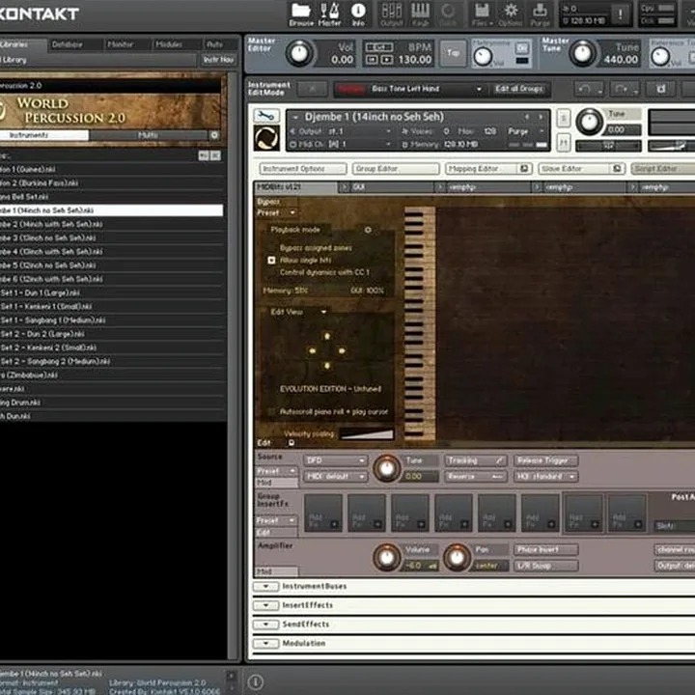Toggle the Phase Invert button
The height and width of the screenshot is (695, 695).
546,550
